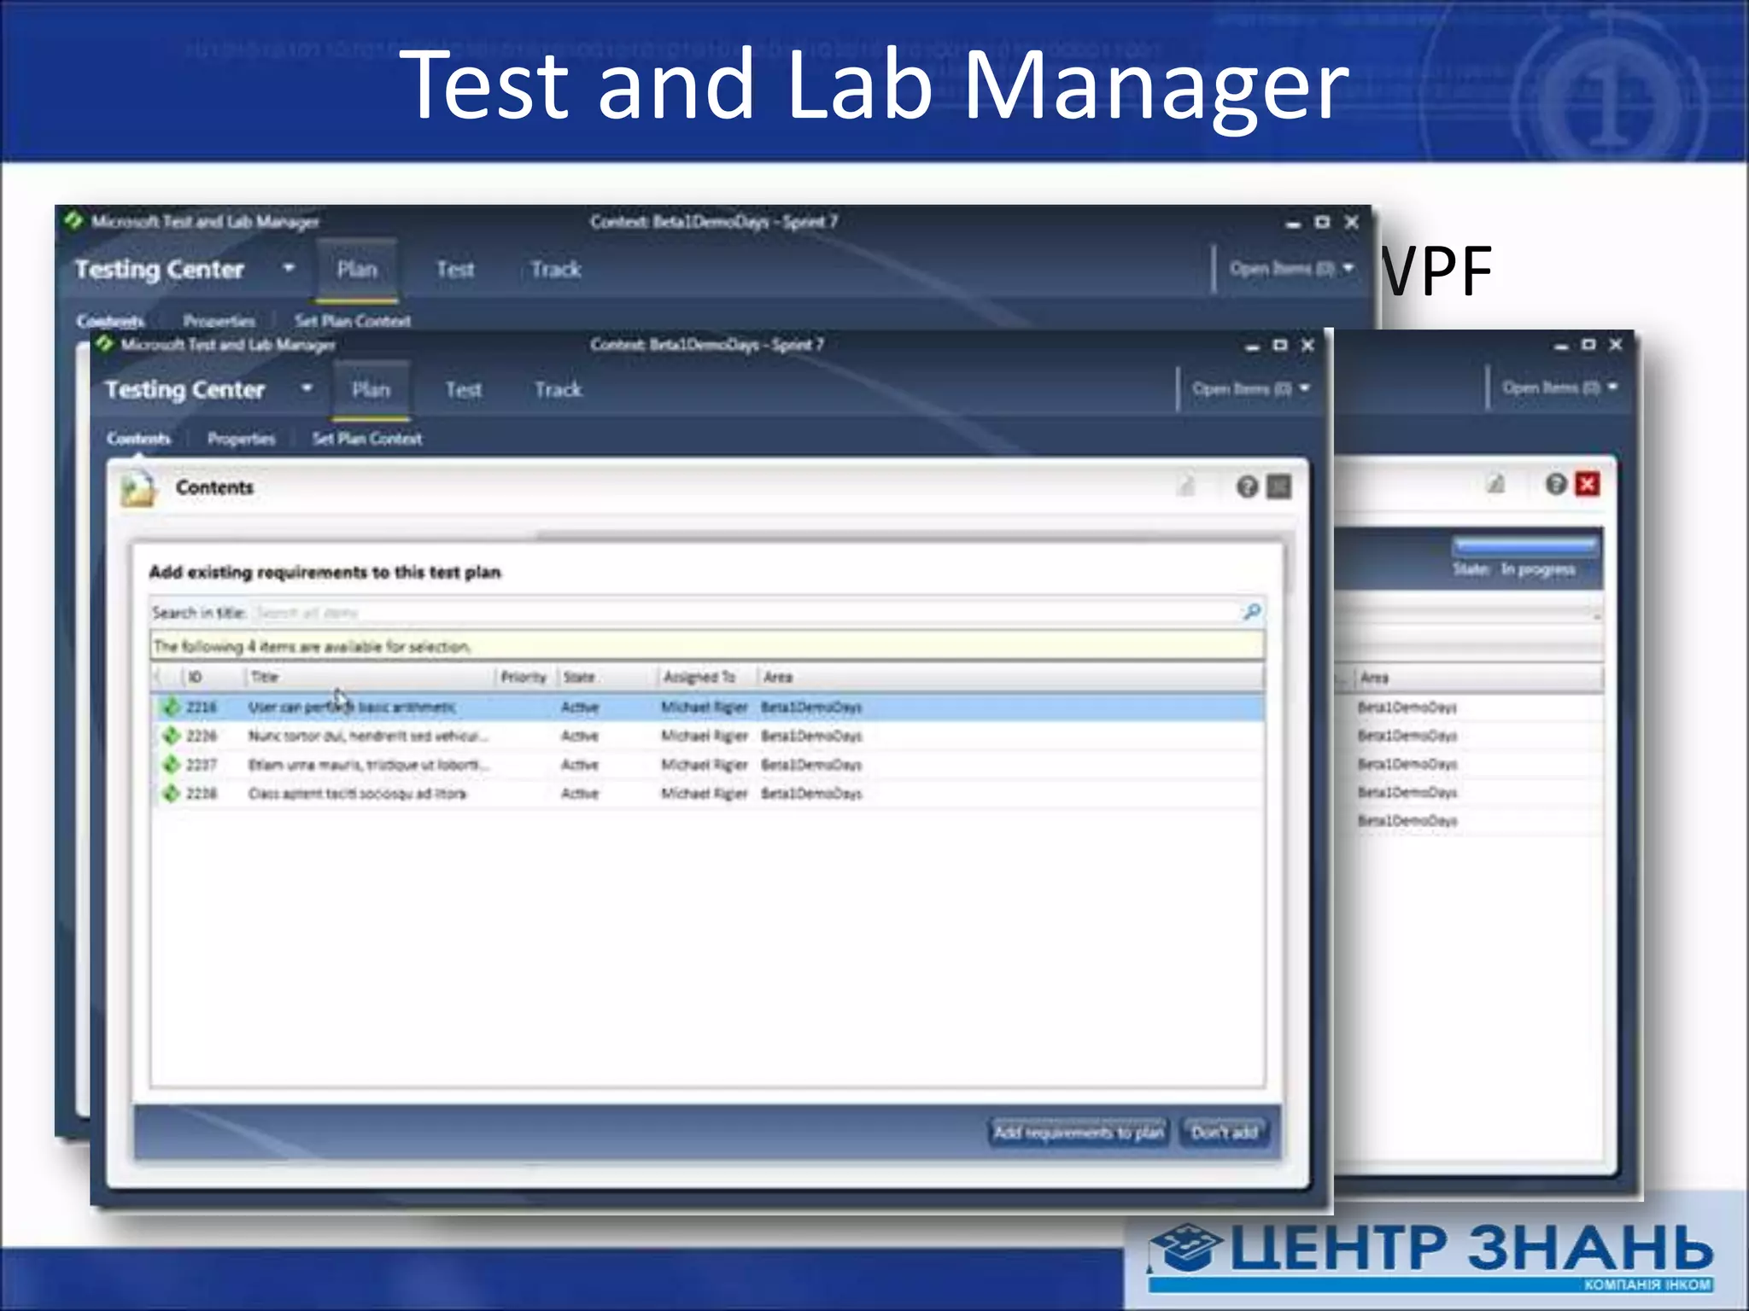Click the faded edit icon in front Contents panel
The height and width of the screenshot is (1311, 1749).
tap(1186, 487)
